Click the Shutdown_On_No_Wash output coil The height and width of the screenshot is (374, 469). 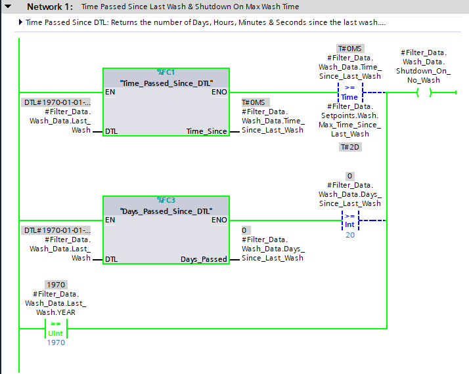(424, 93)
